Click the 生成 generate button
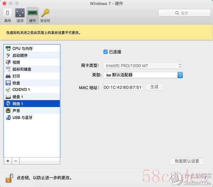This screenshot has width=213, height=187. [154, 87]
